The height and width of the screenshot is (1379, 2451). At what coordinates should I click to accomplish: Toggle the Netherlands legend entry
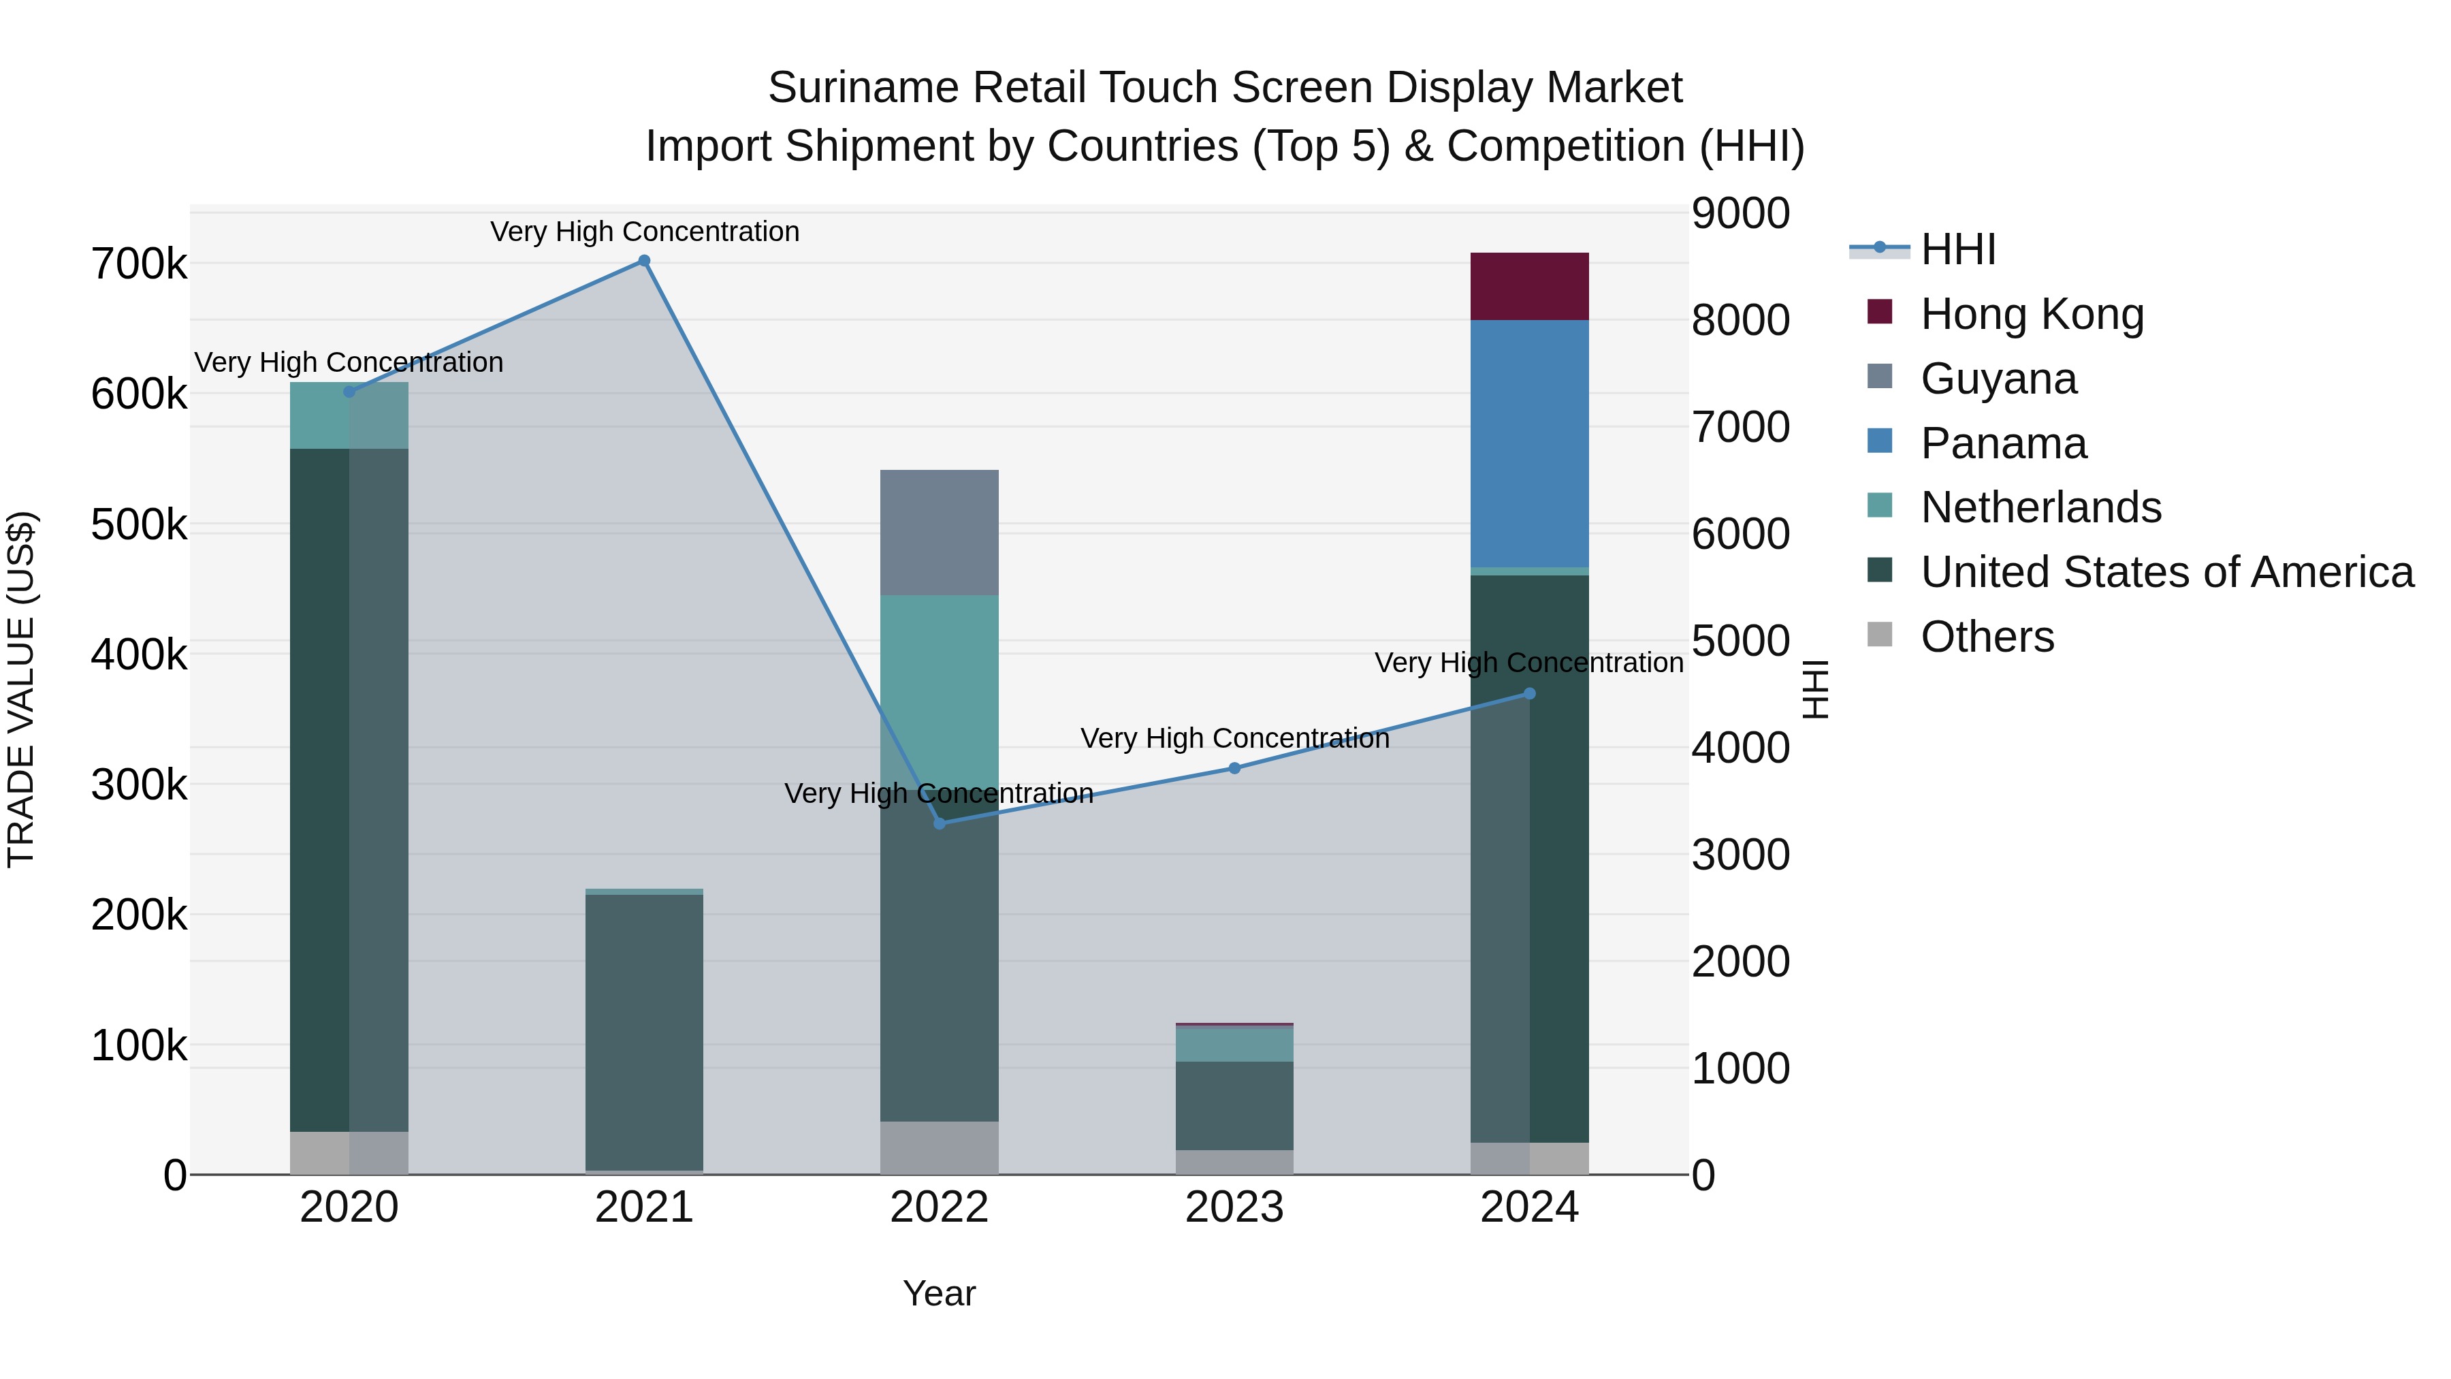pyautogui.click(x=2015, y=507)
